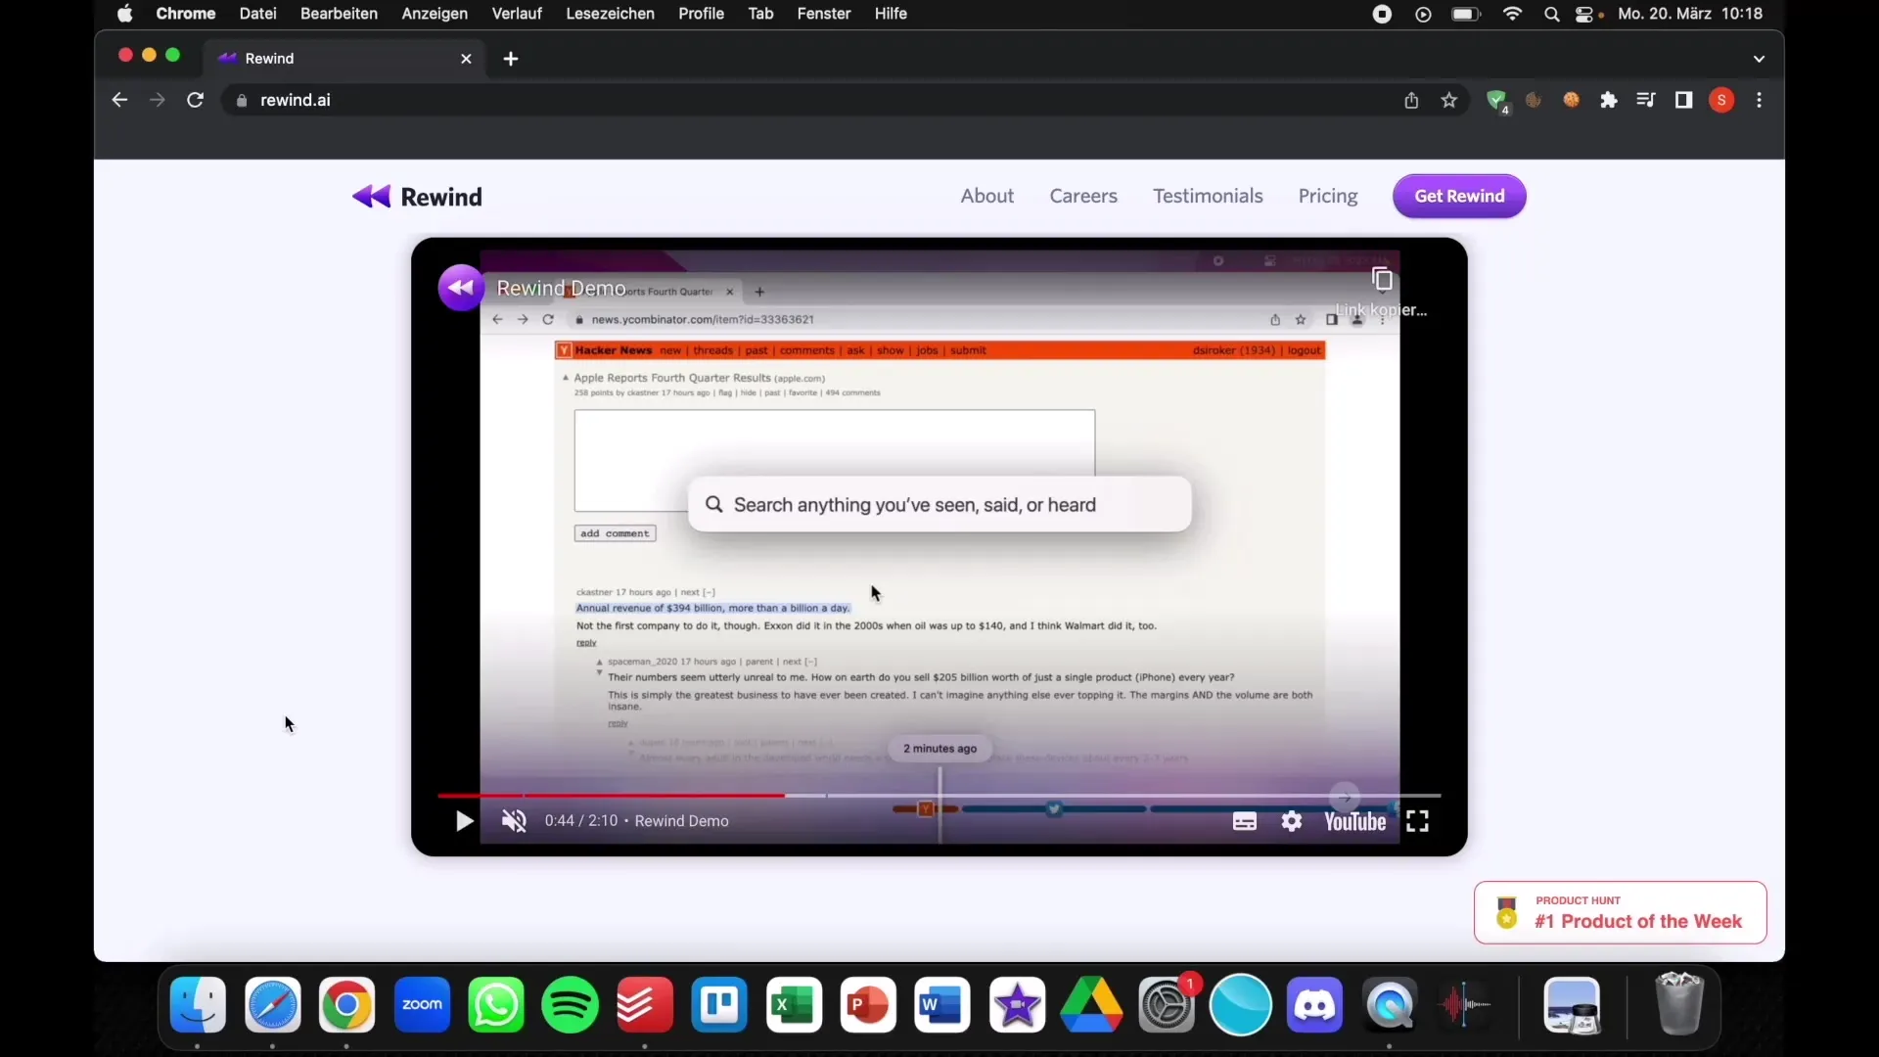
Task: Toggle video subtitles button
Action: [1244, 821]
